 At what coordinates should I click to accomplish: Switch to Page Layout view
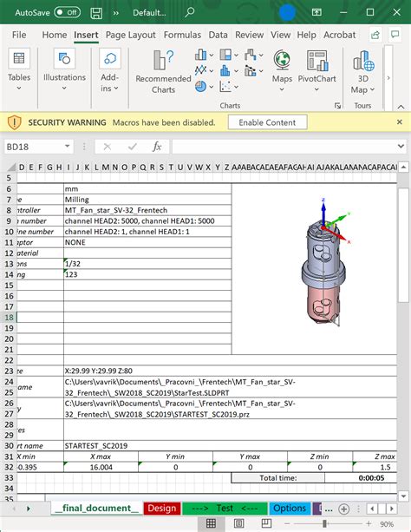pos(238,523)
